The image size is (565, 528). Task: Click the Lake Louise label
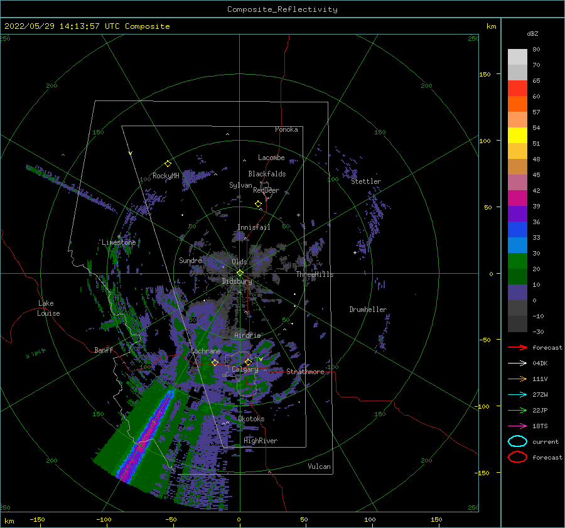pyautogui.click(x=48, y=308)
